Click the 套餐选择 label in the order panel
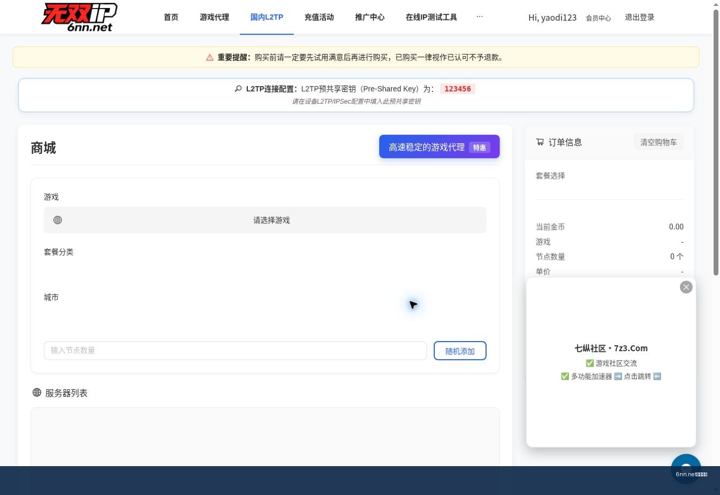This screenshot has height=495, width=720. point(550,175)
